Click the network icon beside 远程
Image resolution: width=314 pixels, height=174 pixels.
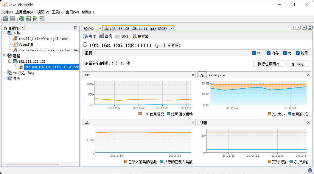click(x=10, y=56)
